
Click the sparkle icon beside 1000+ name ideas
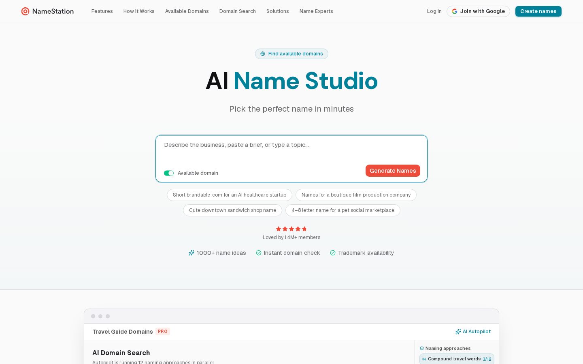click(191, 253)
